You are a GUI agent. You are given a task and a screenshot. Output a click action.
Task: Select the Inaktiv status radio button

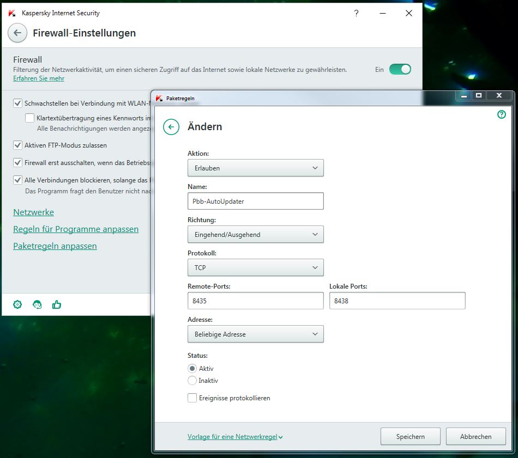(x=192, y=381)
